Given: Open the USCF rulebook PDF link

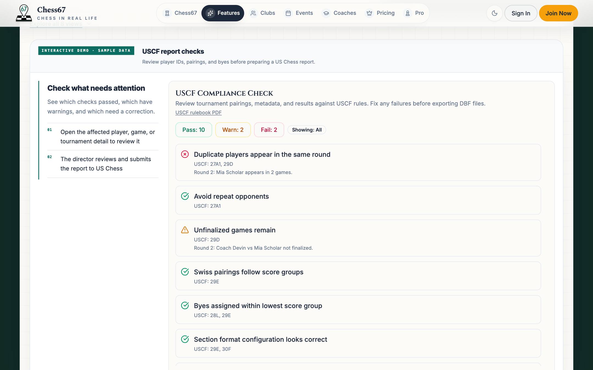Looking at the screenshot, I should tap(198, 112).
